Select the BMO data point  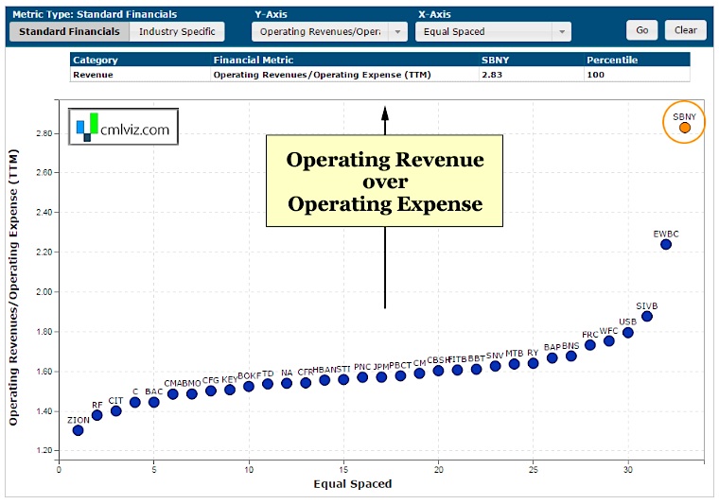point(192,394)
